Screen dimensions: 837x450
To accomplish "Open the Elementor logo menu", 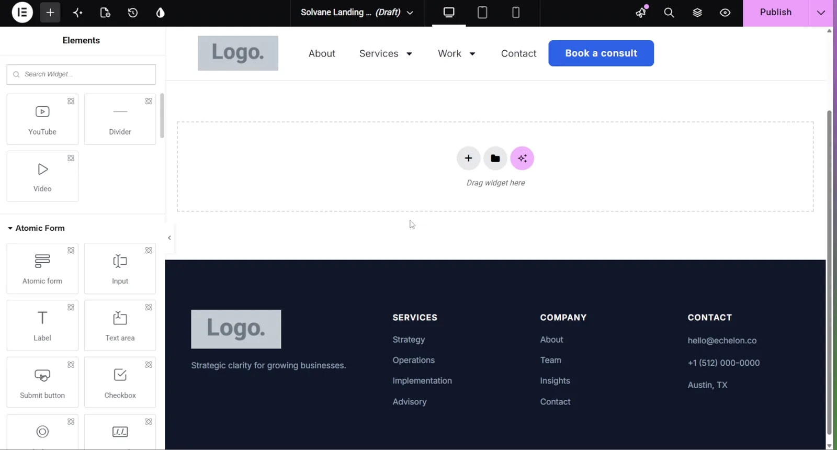I will click(x=22, y=13).
